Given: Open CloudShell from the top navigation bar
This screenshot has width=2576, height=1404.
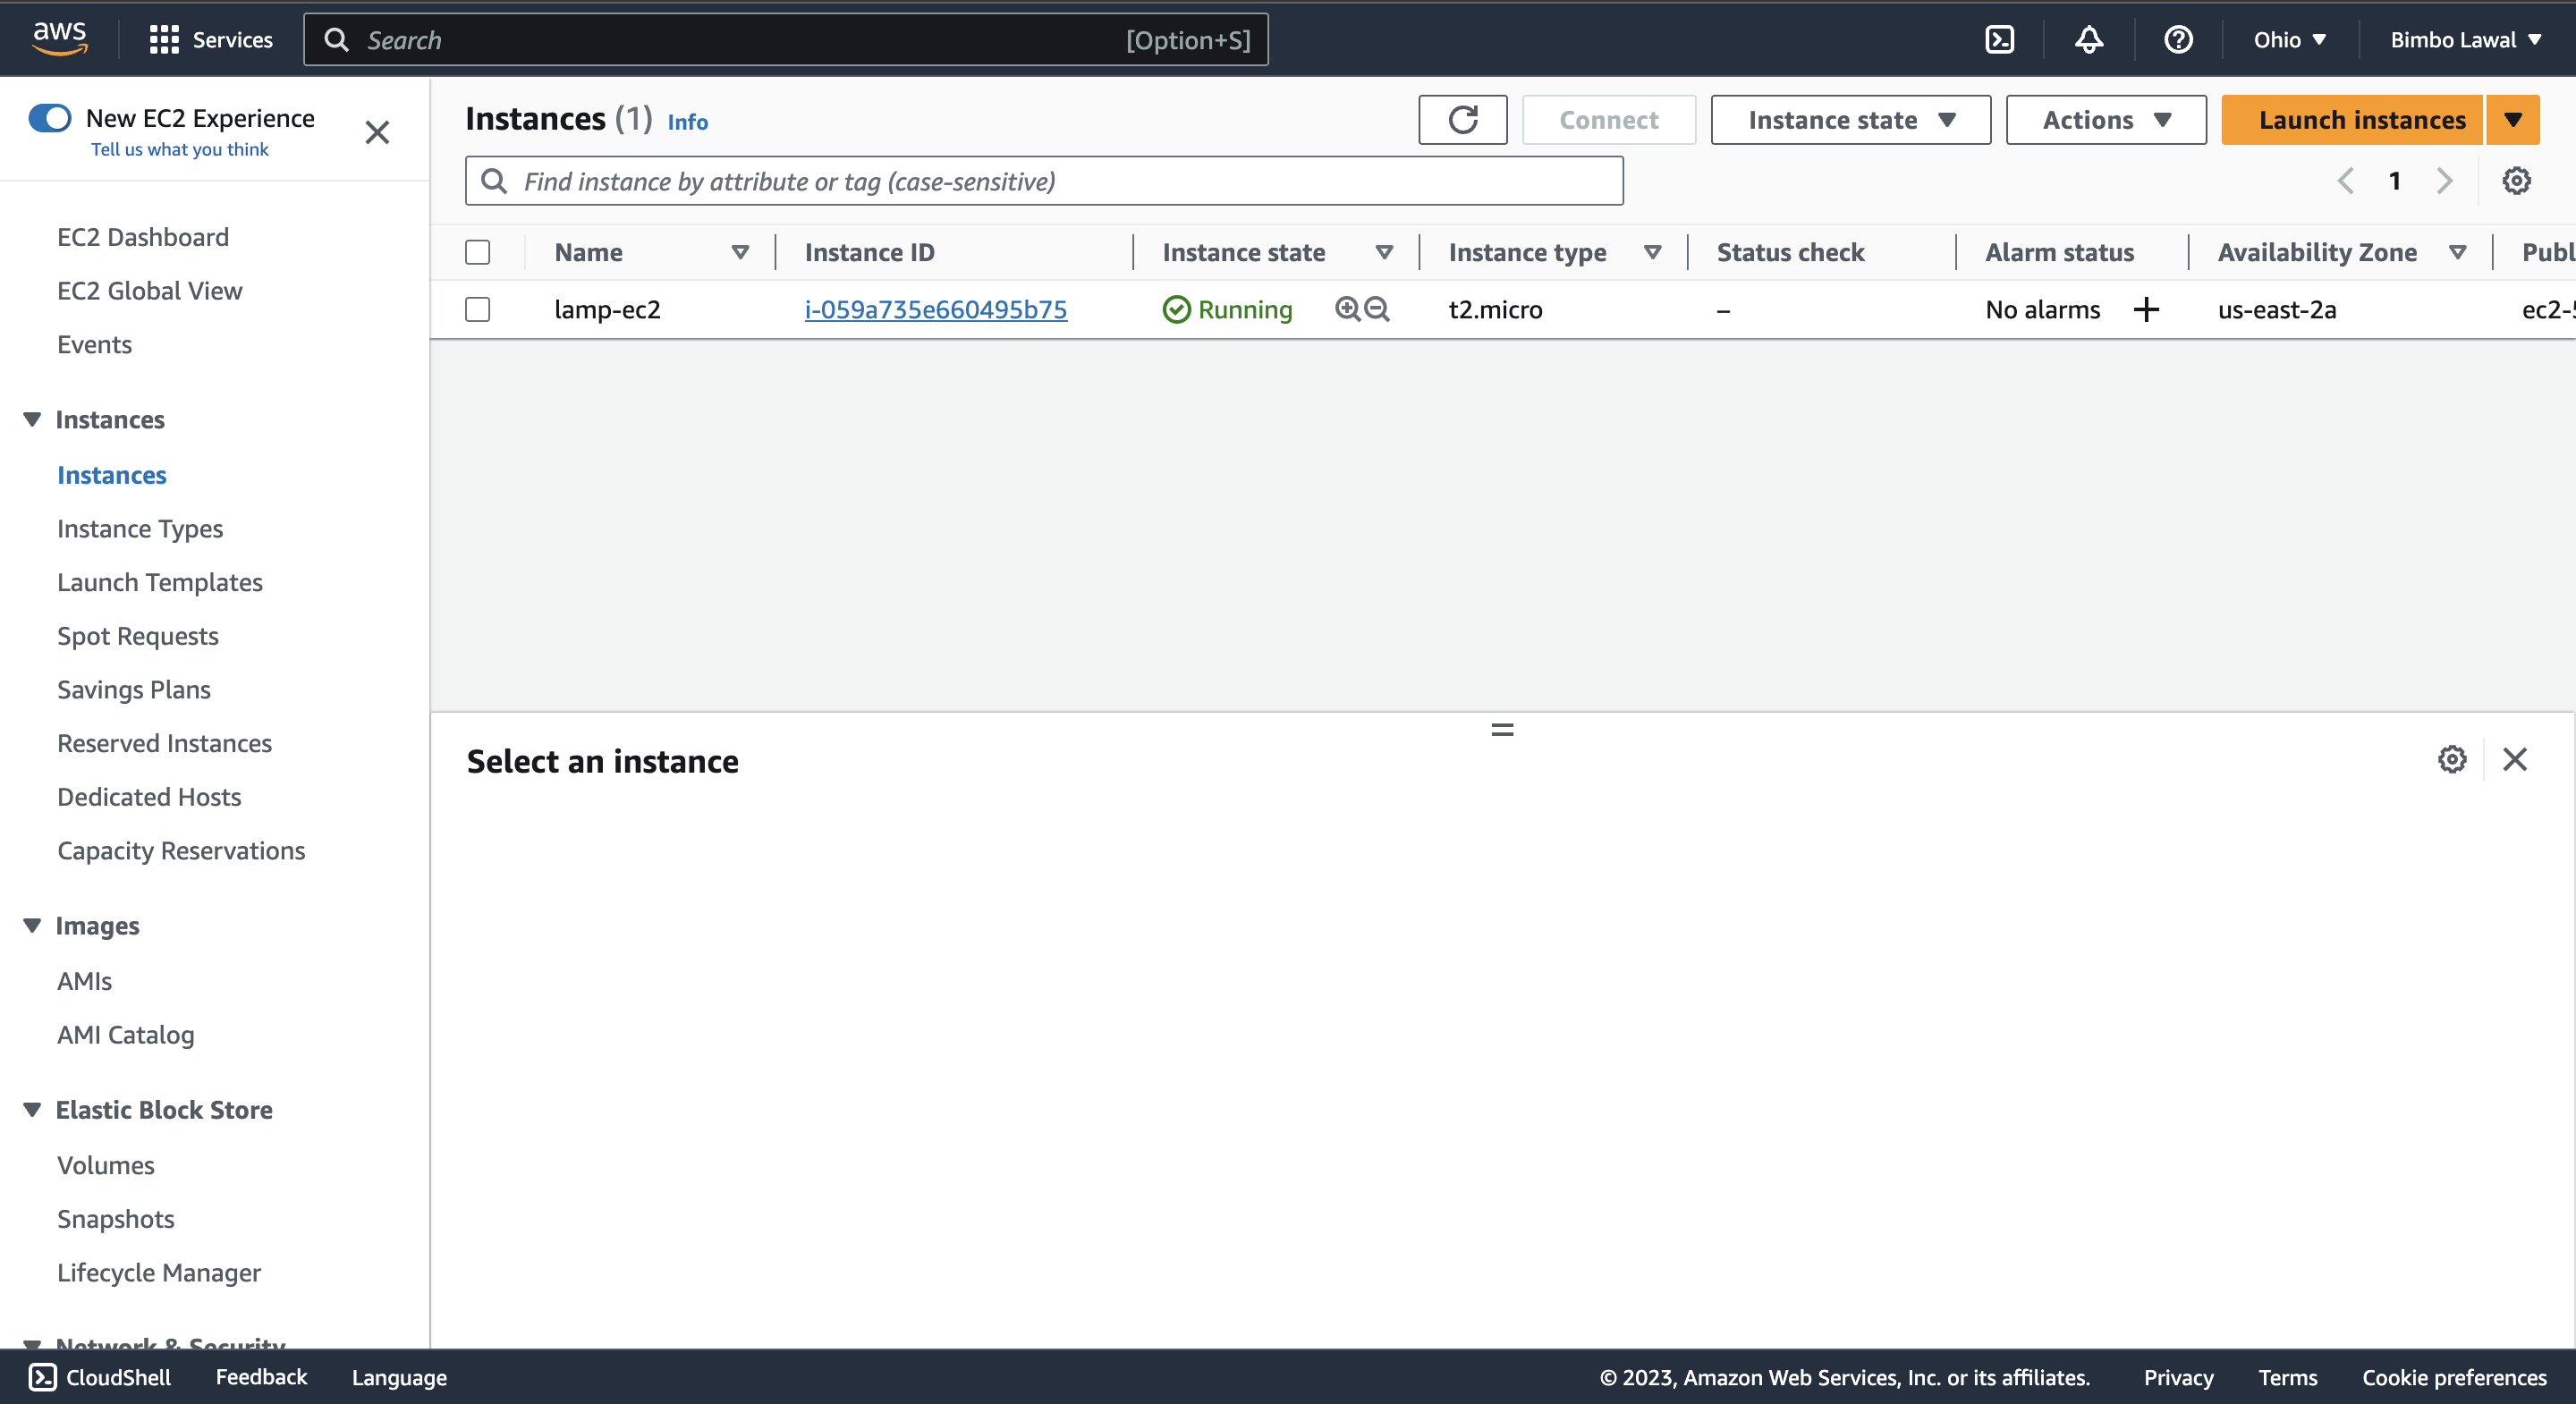Looking at the screenshot, I should point(2000,39).
